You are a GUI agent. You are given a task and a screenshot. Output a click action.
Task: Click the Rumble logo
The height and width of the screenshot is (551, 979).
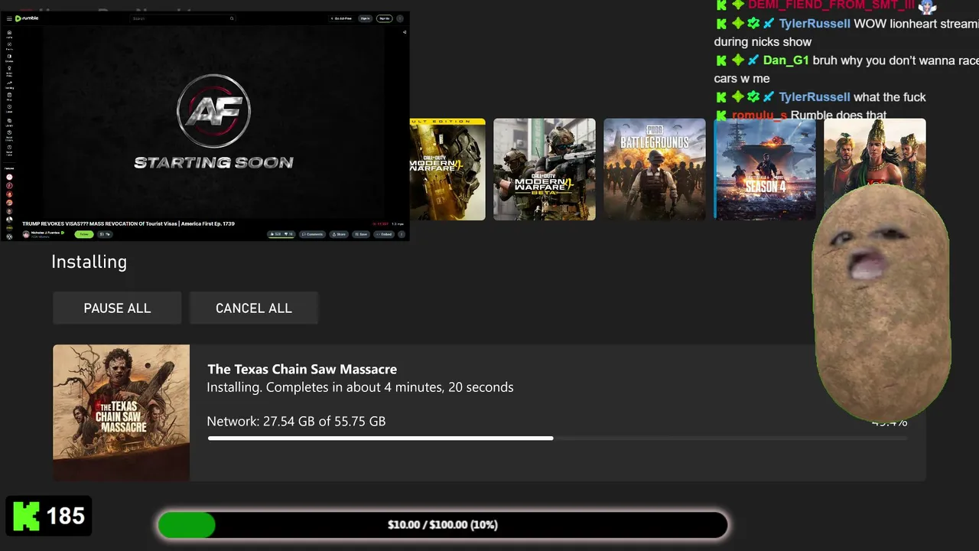(27, 18)
